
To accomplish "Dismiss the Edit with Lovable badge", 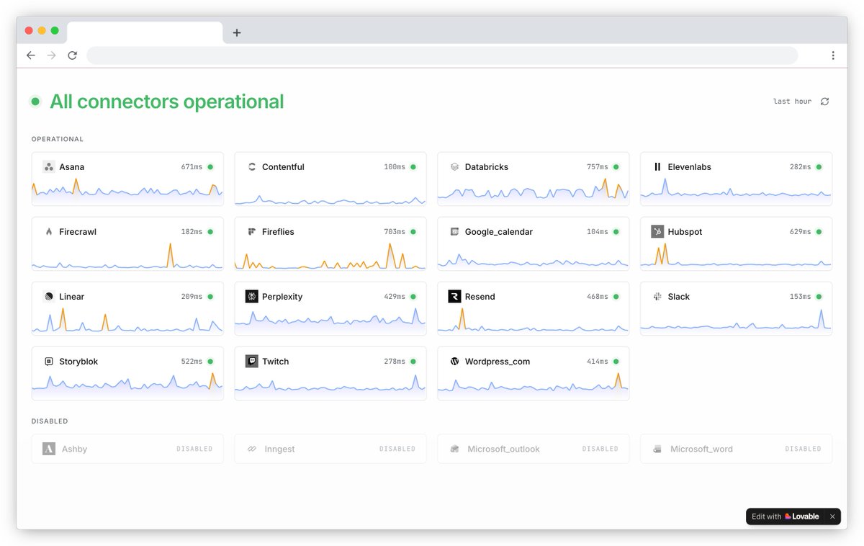I will 832,516.
